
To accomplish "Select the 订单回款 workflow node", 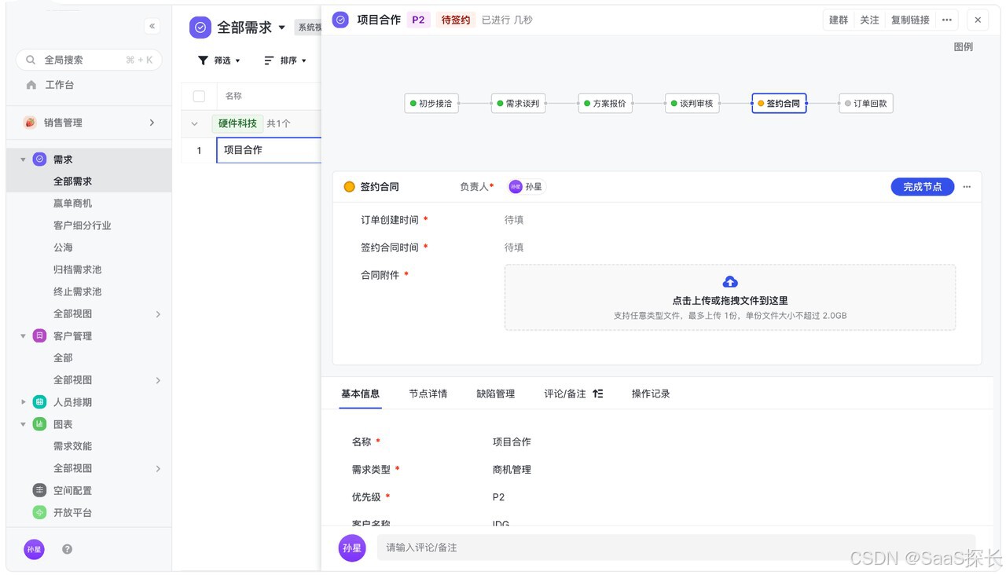I will tap(866, 103).
